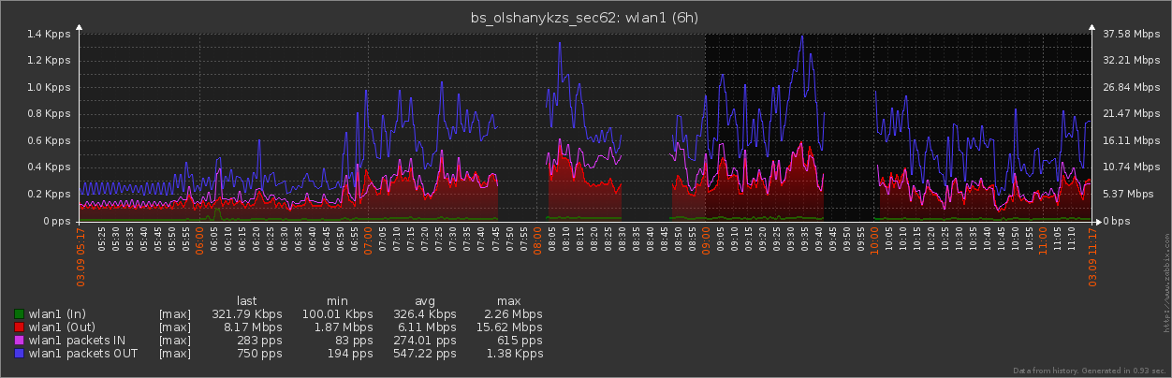Click the 07:00 hour marker on time axis
The image size is (1172, 378).
click(x=369, y=242)
